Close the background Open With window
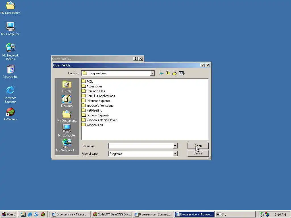The height and width of the screenshot is (218, 291). [141, 58]
